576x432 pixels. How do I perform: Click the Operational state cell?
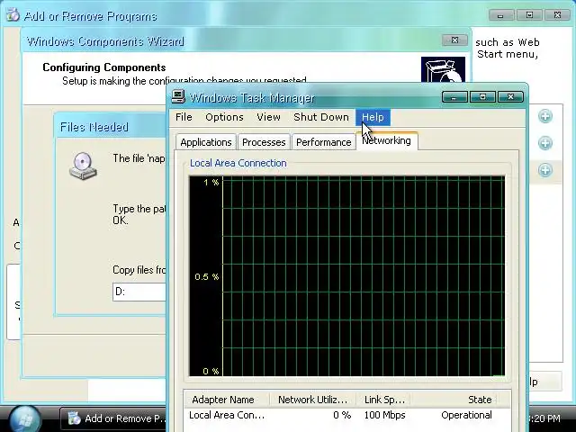[466, 415]
